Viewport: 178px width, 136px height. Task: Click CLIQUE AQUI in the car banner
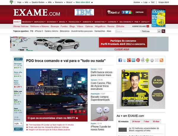pyautogui.click(x=122, y=49)
